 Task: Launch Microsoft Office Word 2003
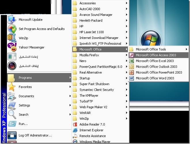(159, 78)
